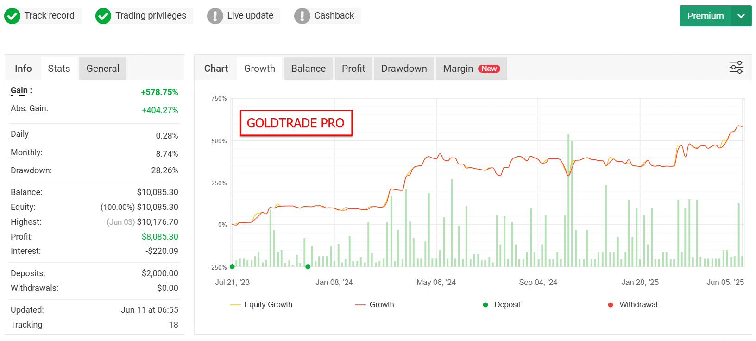Open the chart settings sliders icon
The image size is (756, 341).
[x=736, y=67]
